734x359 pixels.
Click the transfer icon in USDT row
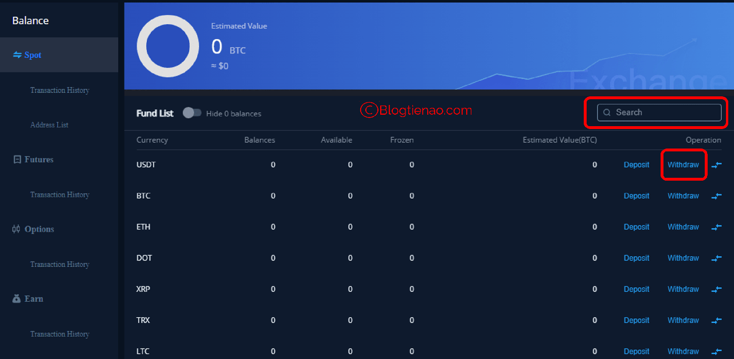pyautogui.click(x=716, y=165)
